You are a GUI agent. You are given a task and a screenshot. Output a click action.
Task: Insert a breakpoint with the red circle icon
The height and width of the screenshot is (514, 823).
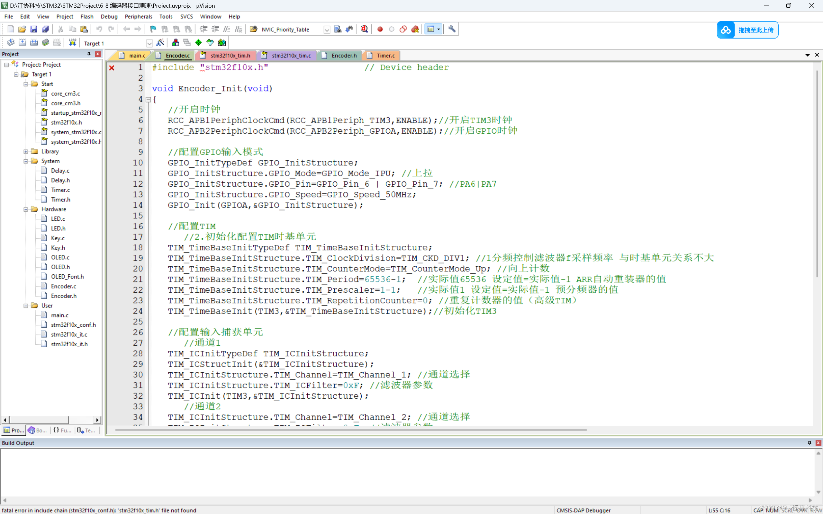(380, 29)
